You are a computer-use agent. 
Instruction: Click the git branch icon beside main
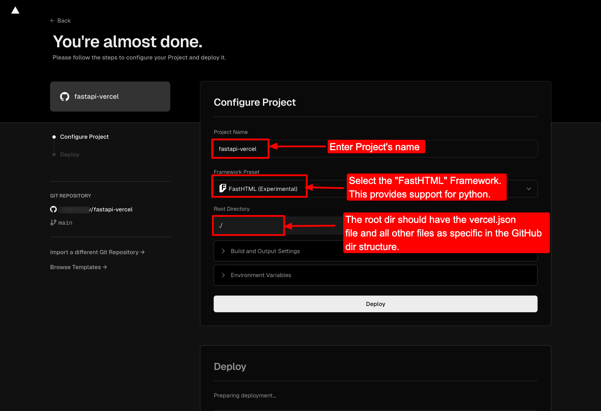(53, 223)
